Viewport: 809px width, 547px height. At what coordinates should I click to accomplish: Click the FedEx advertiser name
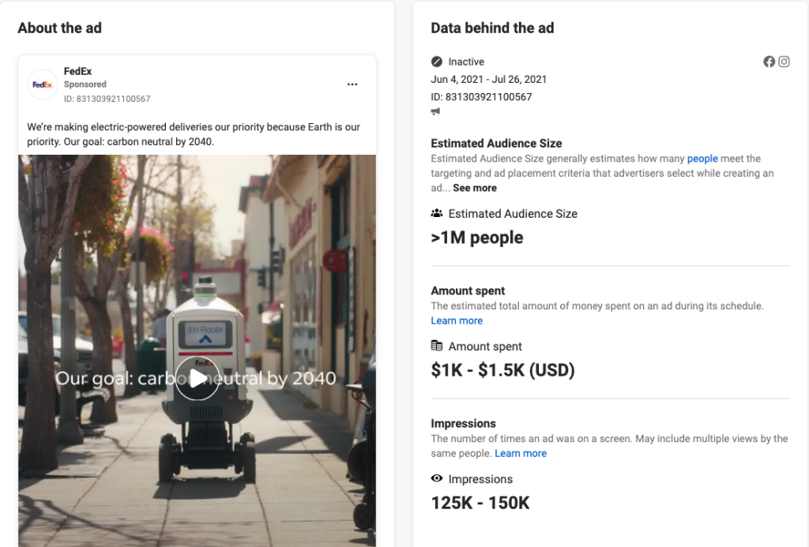pos(78,71)
